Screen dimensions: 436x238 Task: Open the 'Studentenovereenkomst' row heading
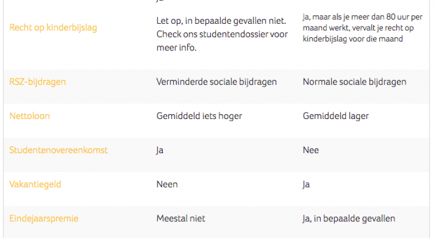point(58,150)
